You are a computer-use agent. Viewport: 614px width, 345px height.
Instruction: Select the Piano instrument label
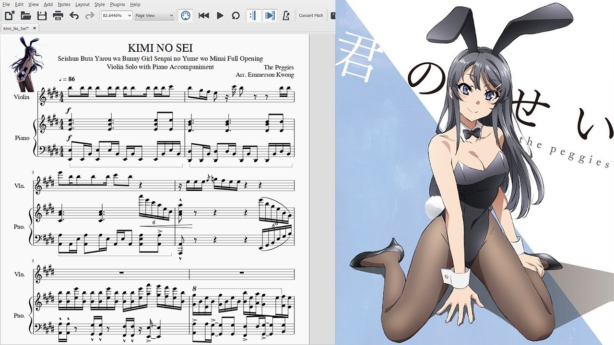22,138
